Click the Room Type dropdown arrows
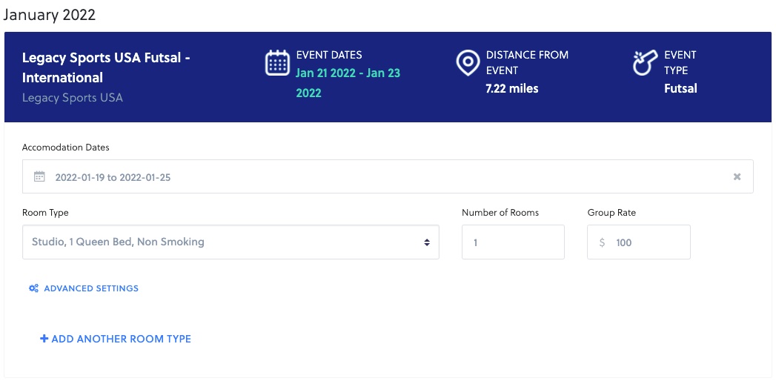The width and height of the screenshot is (776, 384). (x=427, y=242)
